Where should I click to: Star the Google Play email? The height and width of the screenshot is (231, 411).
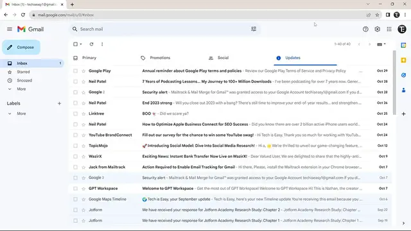pos(83,71)
